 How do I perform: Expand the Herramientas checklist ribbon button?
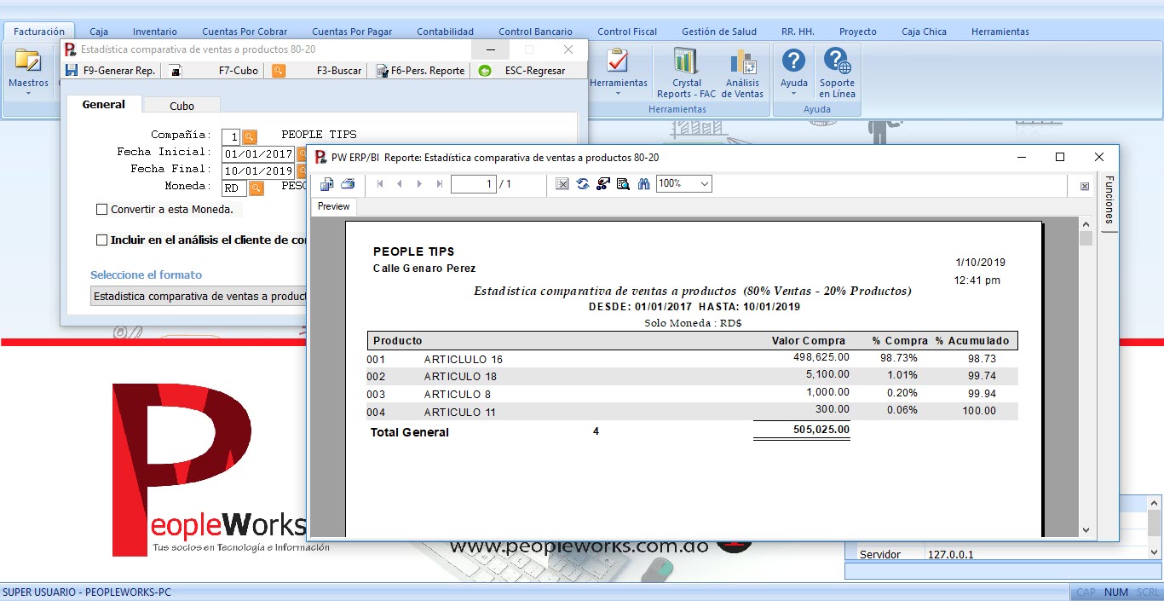pyautogui.click(x=618, y=72)
